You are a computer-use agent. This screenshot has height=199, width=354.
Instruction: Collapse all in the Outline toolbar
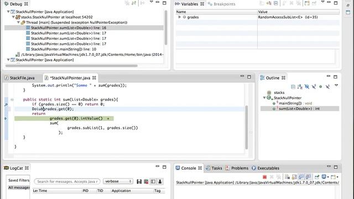293,87
